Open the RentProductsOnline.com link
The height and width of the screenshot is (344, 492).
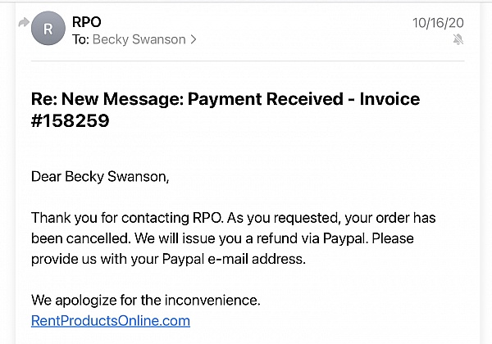111,321
